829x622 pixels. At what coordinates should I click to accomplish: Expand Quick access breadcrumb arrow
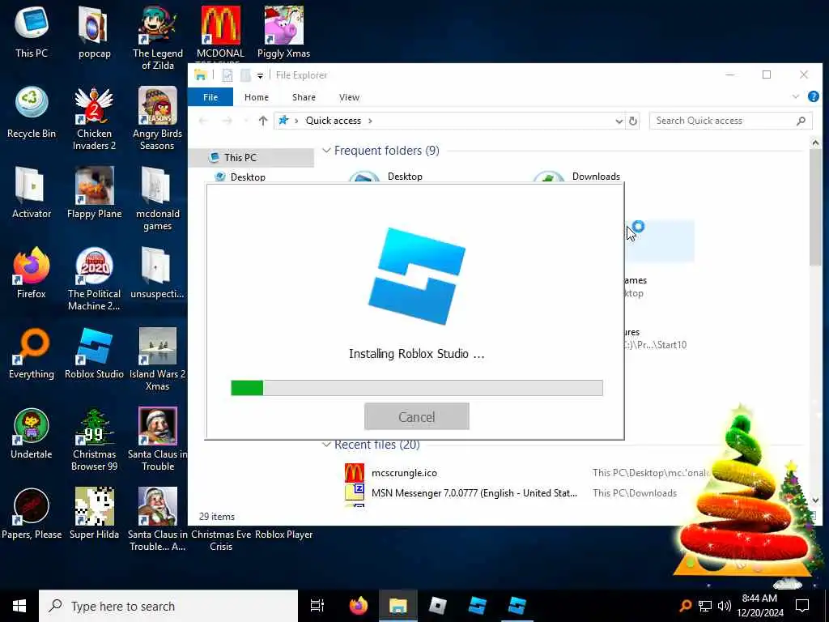(370, 121)
